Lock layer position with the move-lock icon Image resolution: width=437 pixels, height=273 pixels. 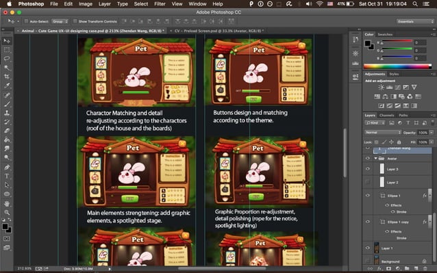(391, 142)
